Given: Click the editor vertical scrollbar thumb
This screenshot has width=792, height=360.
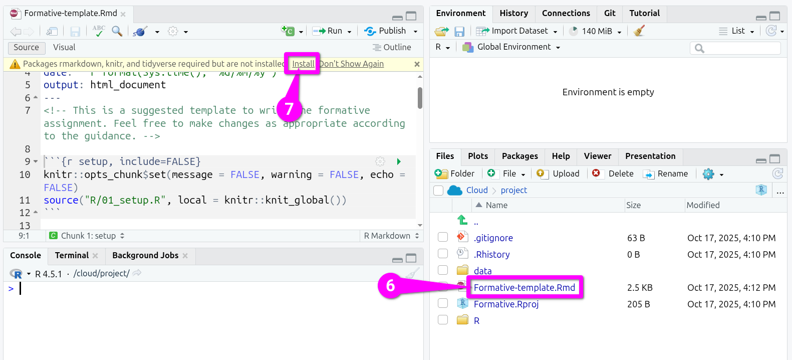Looking at the screenshot, I should [x=420, y=98].
